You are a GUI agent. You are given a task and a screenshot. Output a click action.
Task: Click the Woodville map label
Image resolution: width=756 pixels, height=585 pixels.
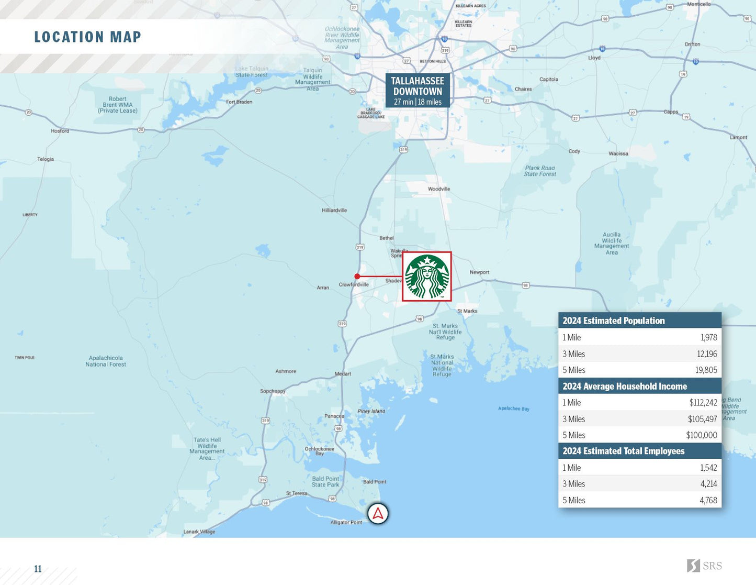[439, 189]
